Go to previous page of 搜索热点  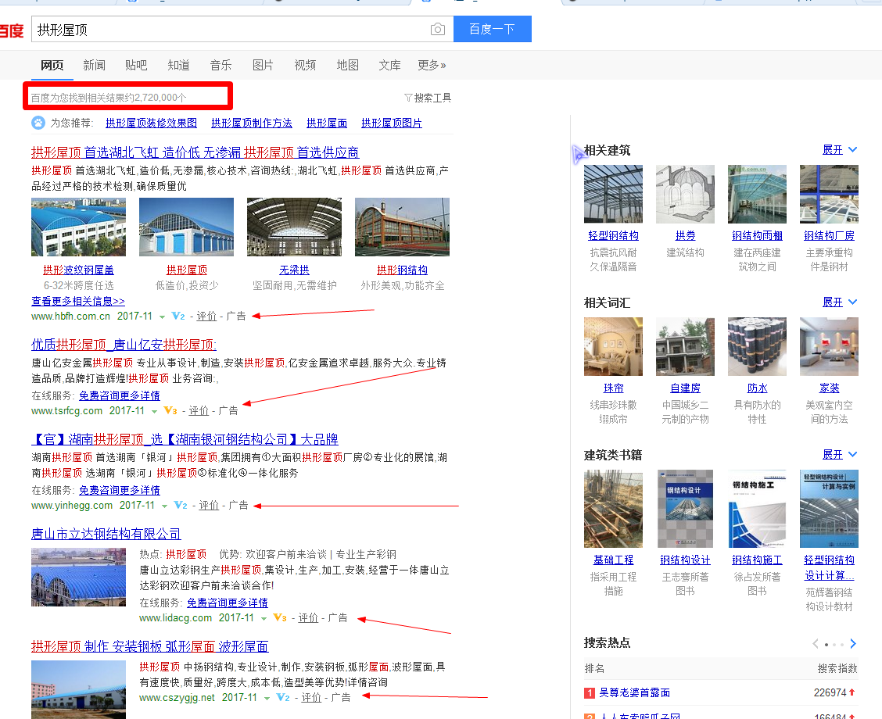click(816, 644)
